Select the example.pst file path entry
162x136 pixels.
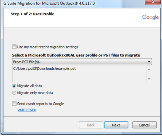click(45, 69)
